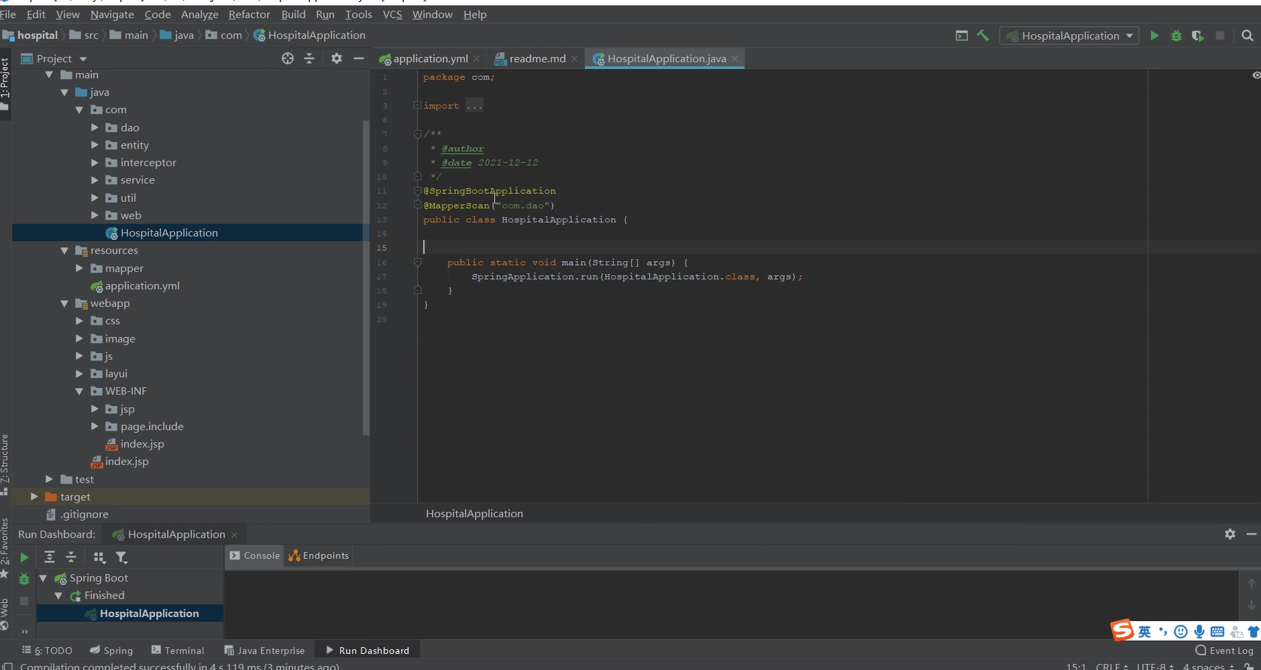1261x670 pixels.
Task: Toggle the Project tool window side tab
Action: 5,77
